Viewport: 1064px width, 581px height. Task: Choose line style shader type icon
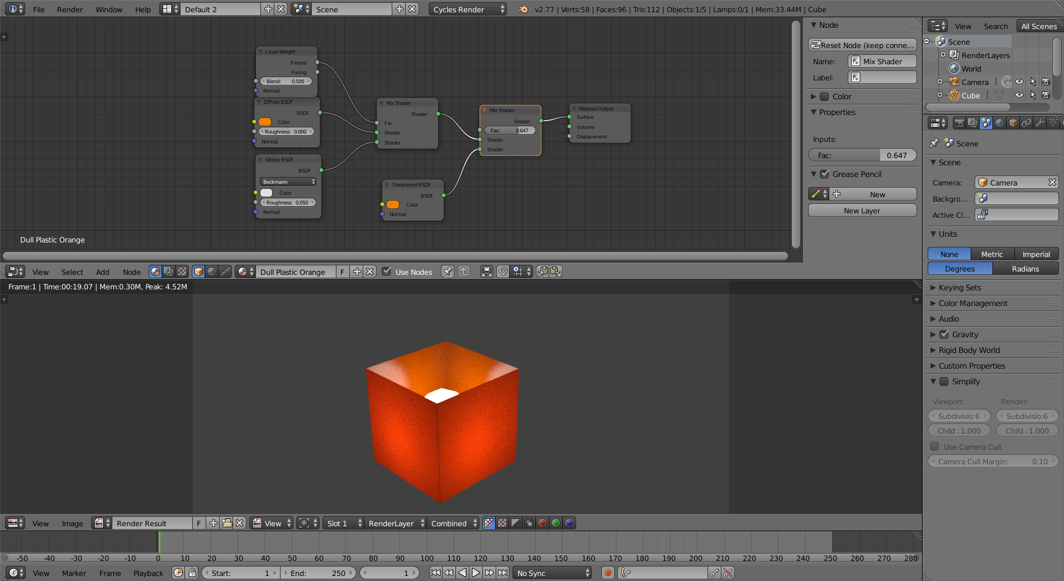(225, 272)
